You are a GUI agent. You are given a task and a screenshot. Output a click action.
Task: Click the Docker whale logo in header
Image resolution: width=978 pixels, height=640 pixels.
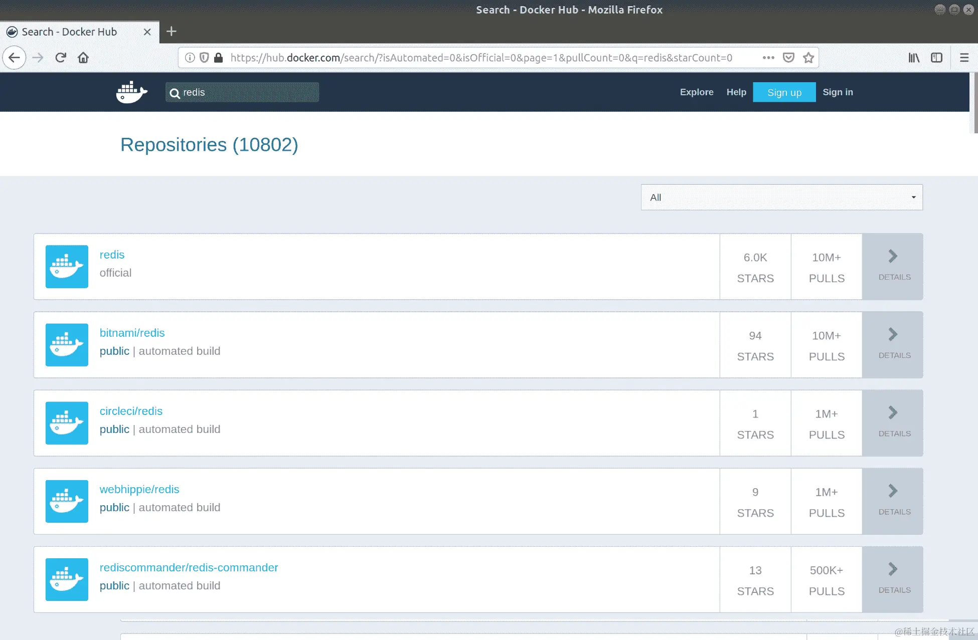pos(131,92)
